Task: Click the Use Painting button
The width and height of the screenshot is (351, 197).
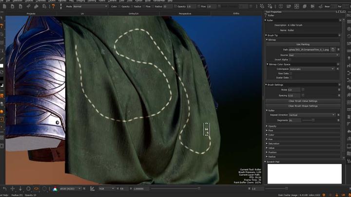Action: click(x=303, y=44)
